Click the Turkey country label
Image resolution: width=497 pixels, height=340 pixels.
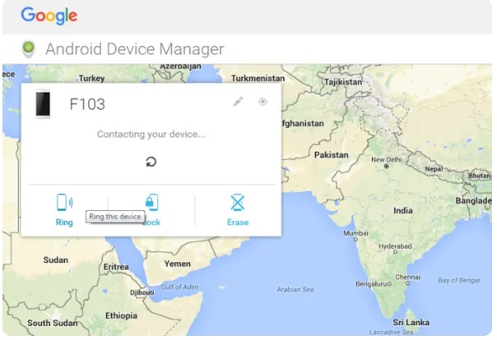click(x=91, y=78)
